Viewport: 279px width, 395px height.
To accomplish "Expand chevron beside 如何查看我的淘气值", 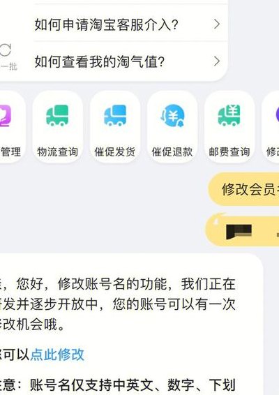I will click(x=216, y=61).
